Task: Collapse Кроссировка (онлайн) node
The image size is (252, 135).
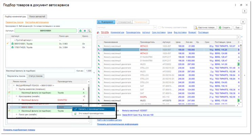Action: [x=17, y=97]
